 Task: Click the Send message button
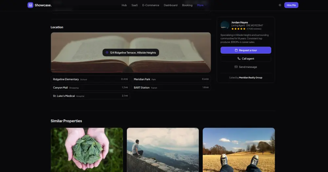[246, 67]
